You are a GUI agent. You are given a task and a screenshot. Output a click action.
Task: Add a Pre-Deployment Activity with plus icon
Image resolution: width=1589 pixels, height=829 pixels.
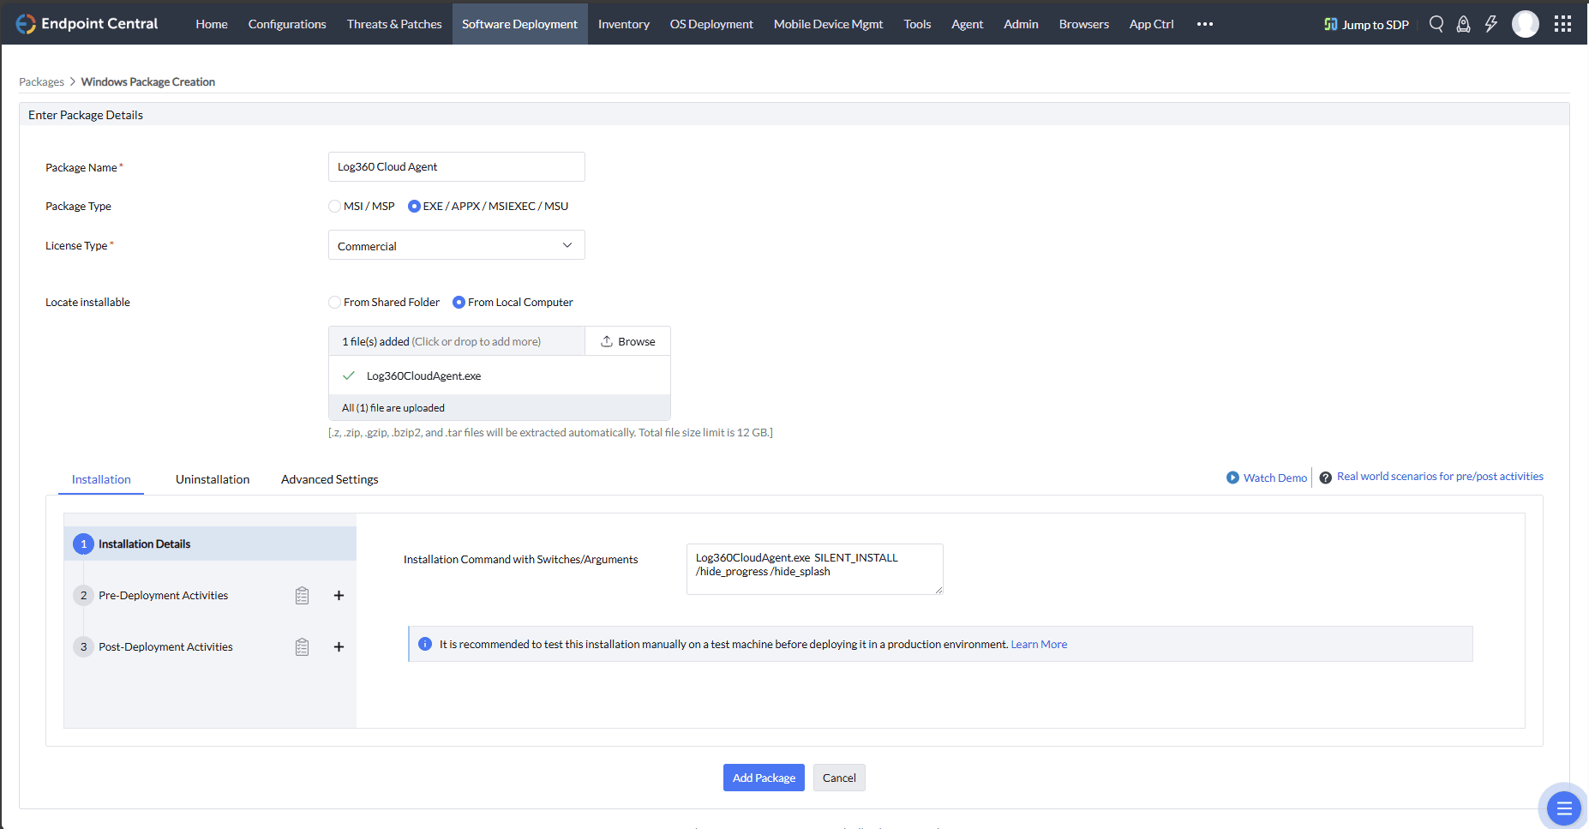339,596
